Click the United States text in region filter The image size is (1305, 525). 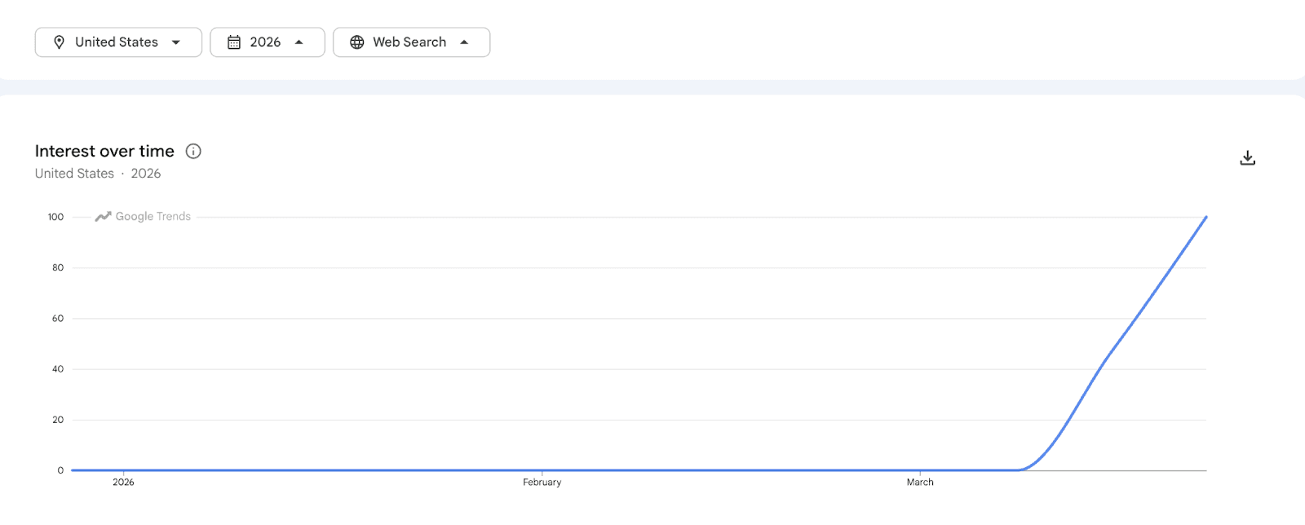[x=117, y=42]
